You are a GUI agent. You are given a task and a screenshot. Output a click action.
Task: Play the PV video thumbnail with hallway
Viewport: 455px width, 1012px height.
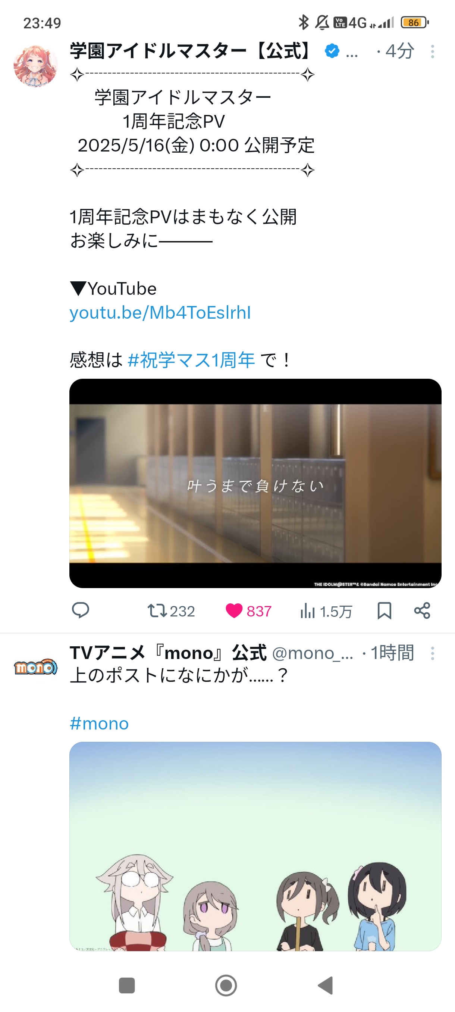(255, 483)
